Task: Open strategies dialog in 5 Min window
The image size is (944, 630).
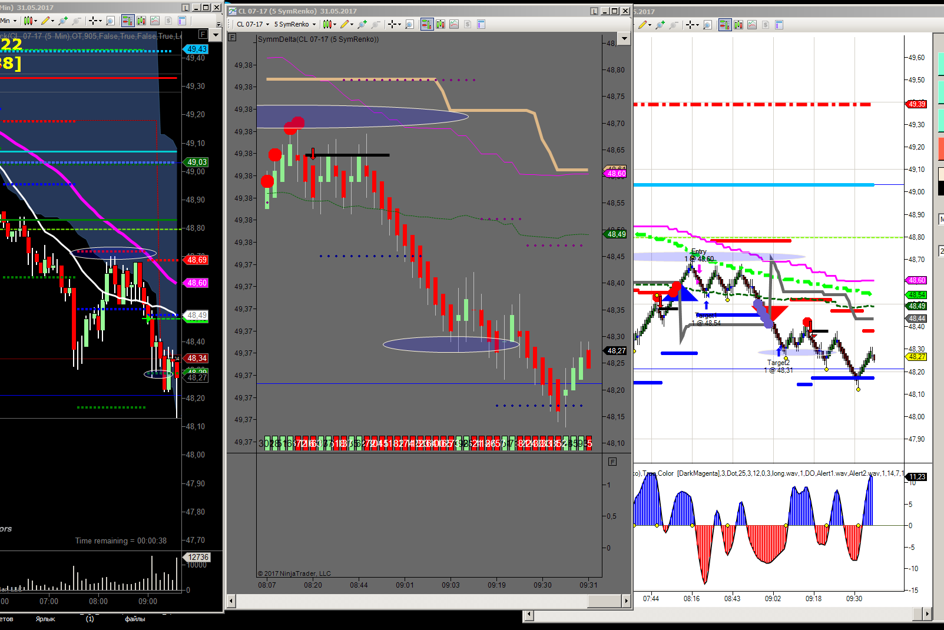Action: point(168,21)
